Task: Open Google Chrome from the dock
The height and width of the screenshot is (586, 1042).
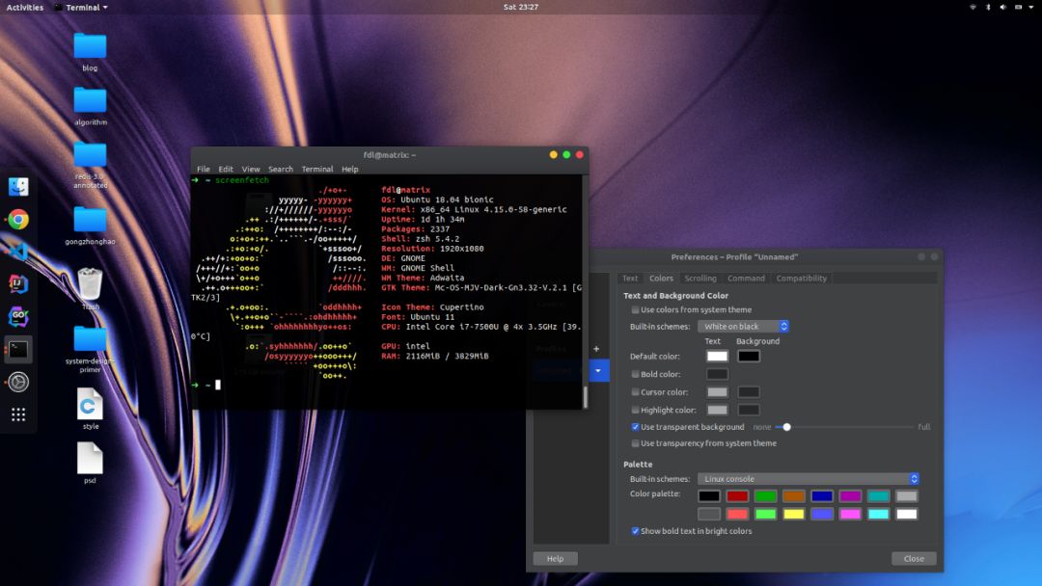Action: [x=18, y=220]
